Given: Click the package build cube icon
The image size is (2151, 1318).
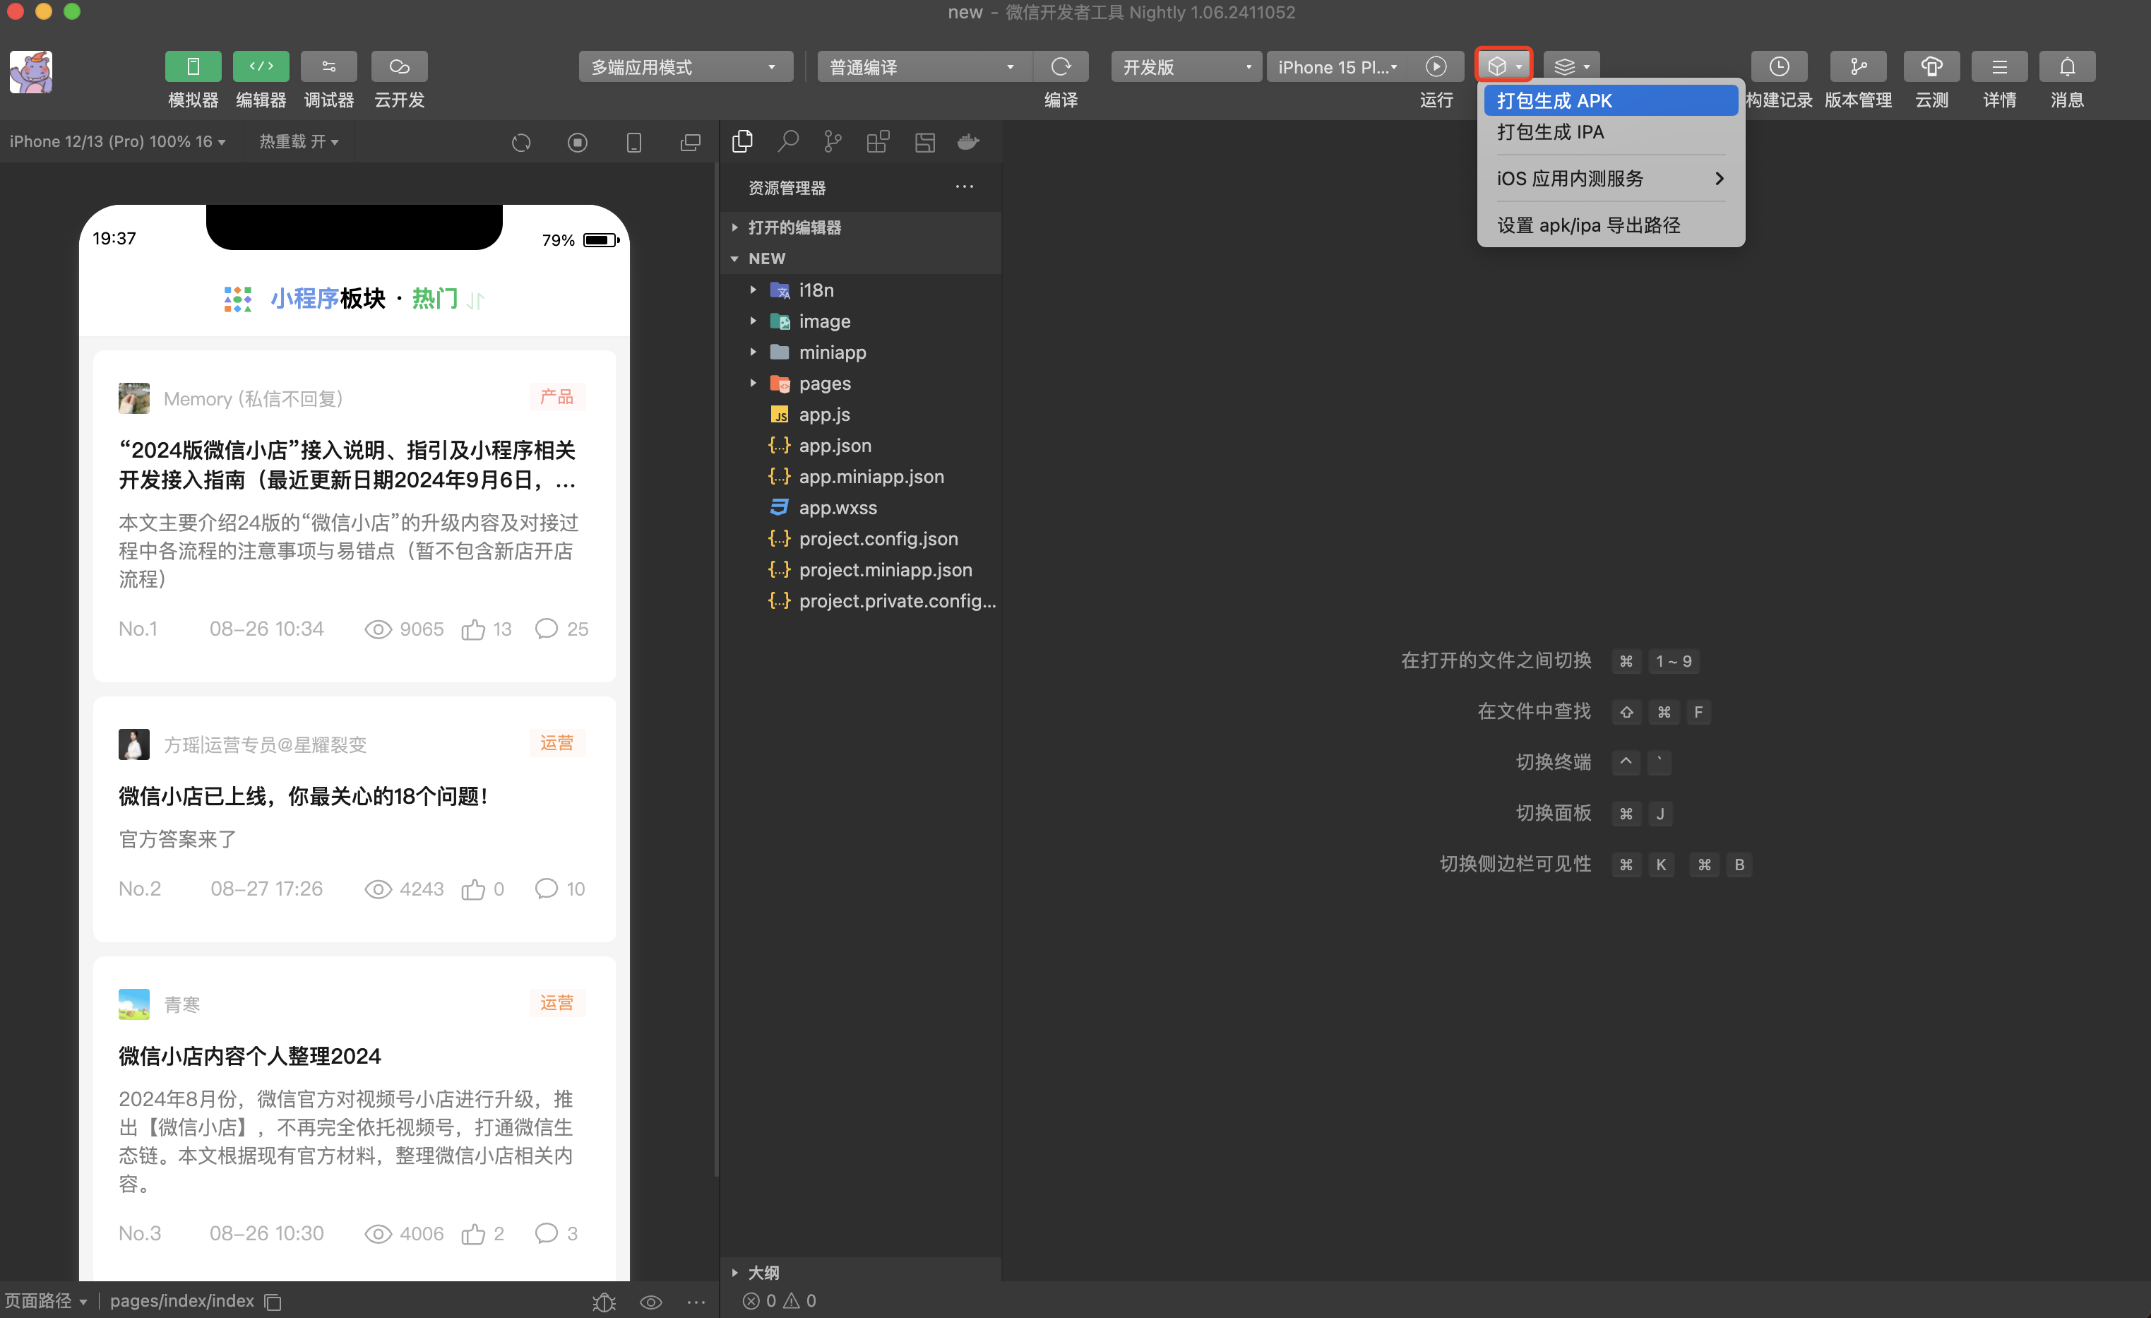Looking at the screenshot, I should pyautogui.click(x=1504, y=66).
